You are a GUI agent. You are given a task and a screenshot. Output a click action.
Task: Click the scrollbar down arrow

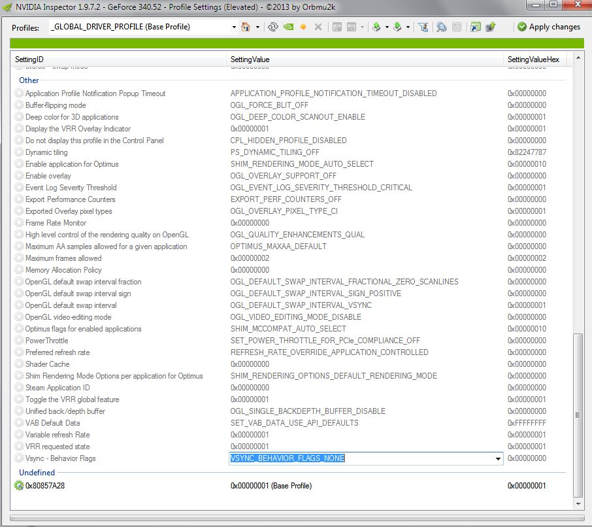point(578,504)
